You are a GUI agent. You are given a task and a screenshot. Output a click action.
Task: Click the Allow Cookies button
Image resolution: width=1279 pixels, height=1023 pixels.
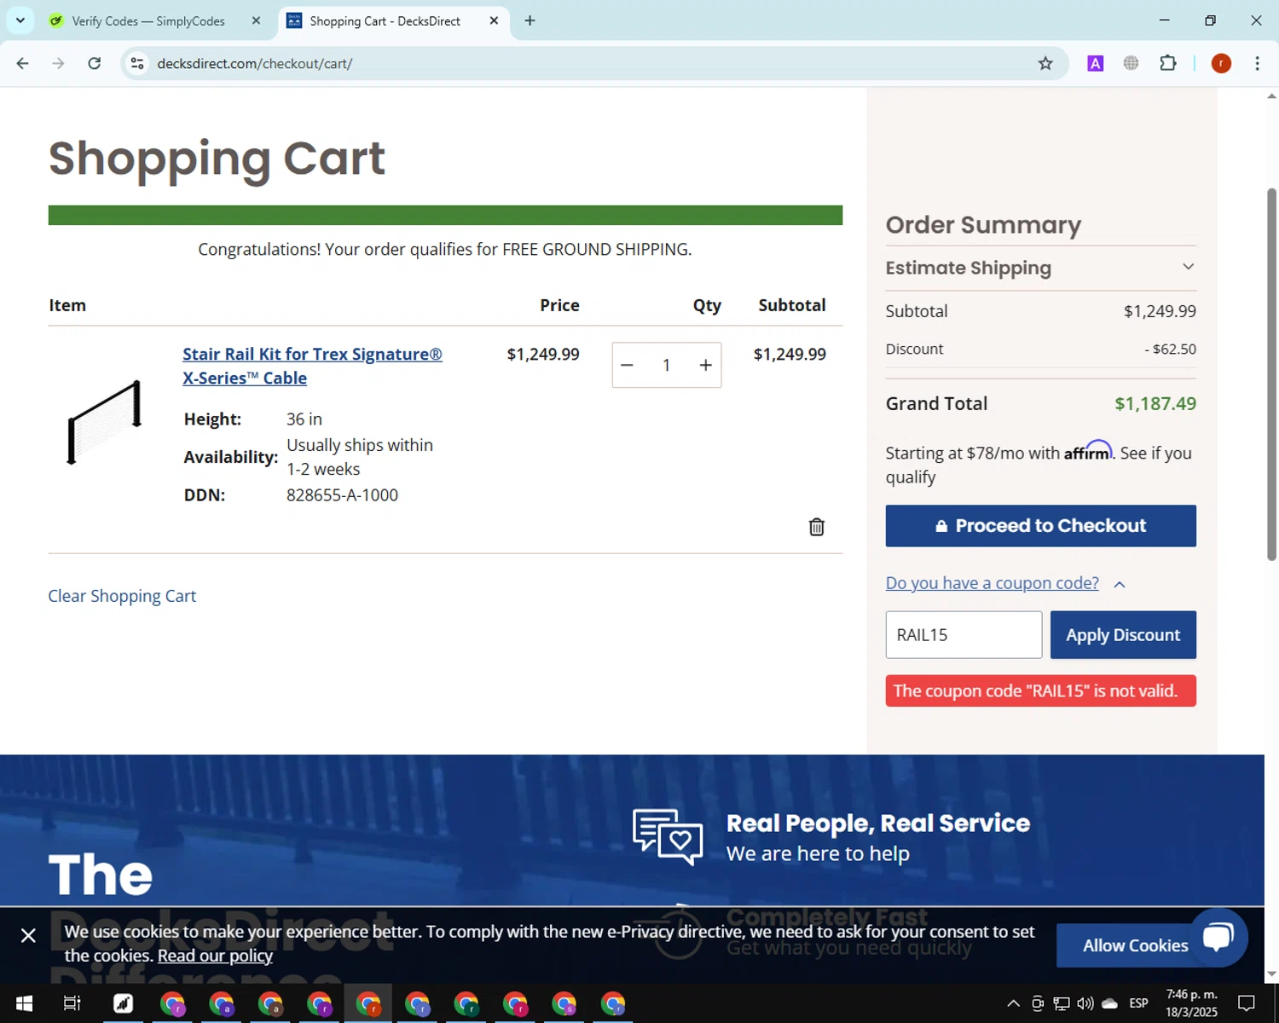point(1134,945)
